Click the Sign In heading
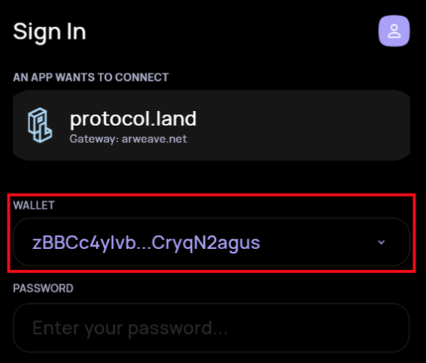This screenshot has height=363, width=426. coord(49,31)
